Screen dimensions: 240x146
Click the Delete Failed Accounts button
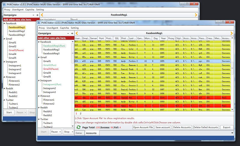point(206,127)
